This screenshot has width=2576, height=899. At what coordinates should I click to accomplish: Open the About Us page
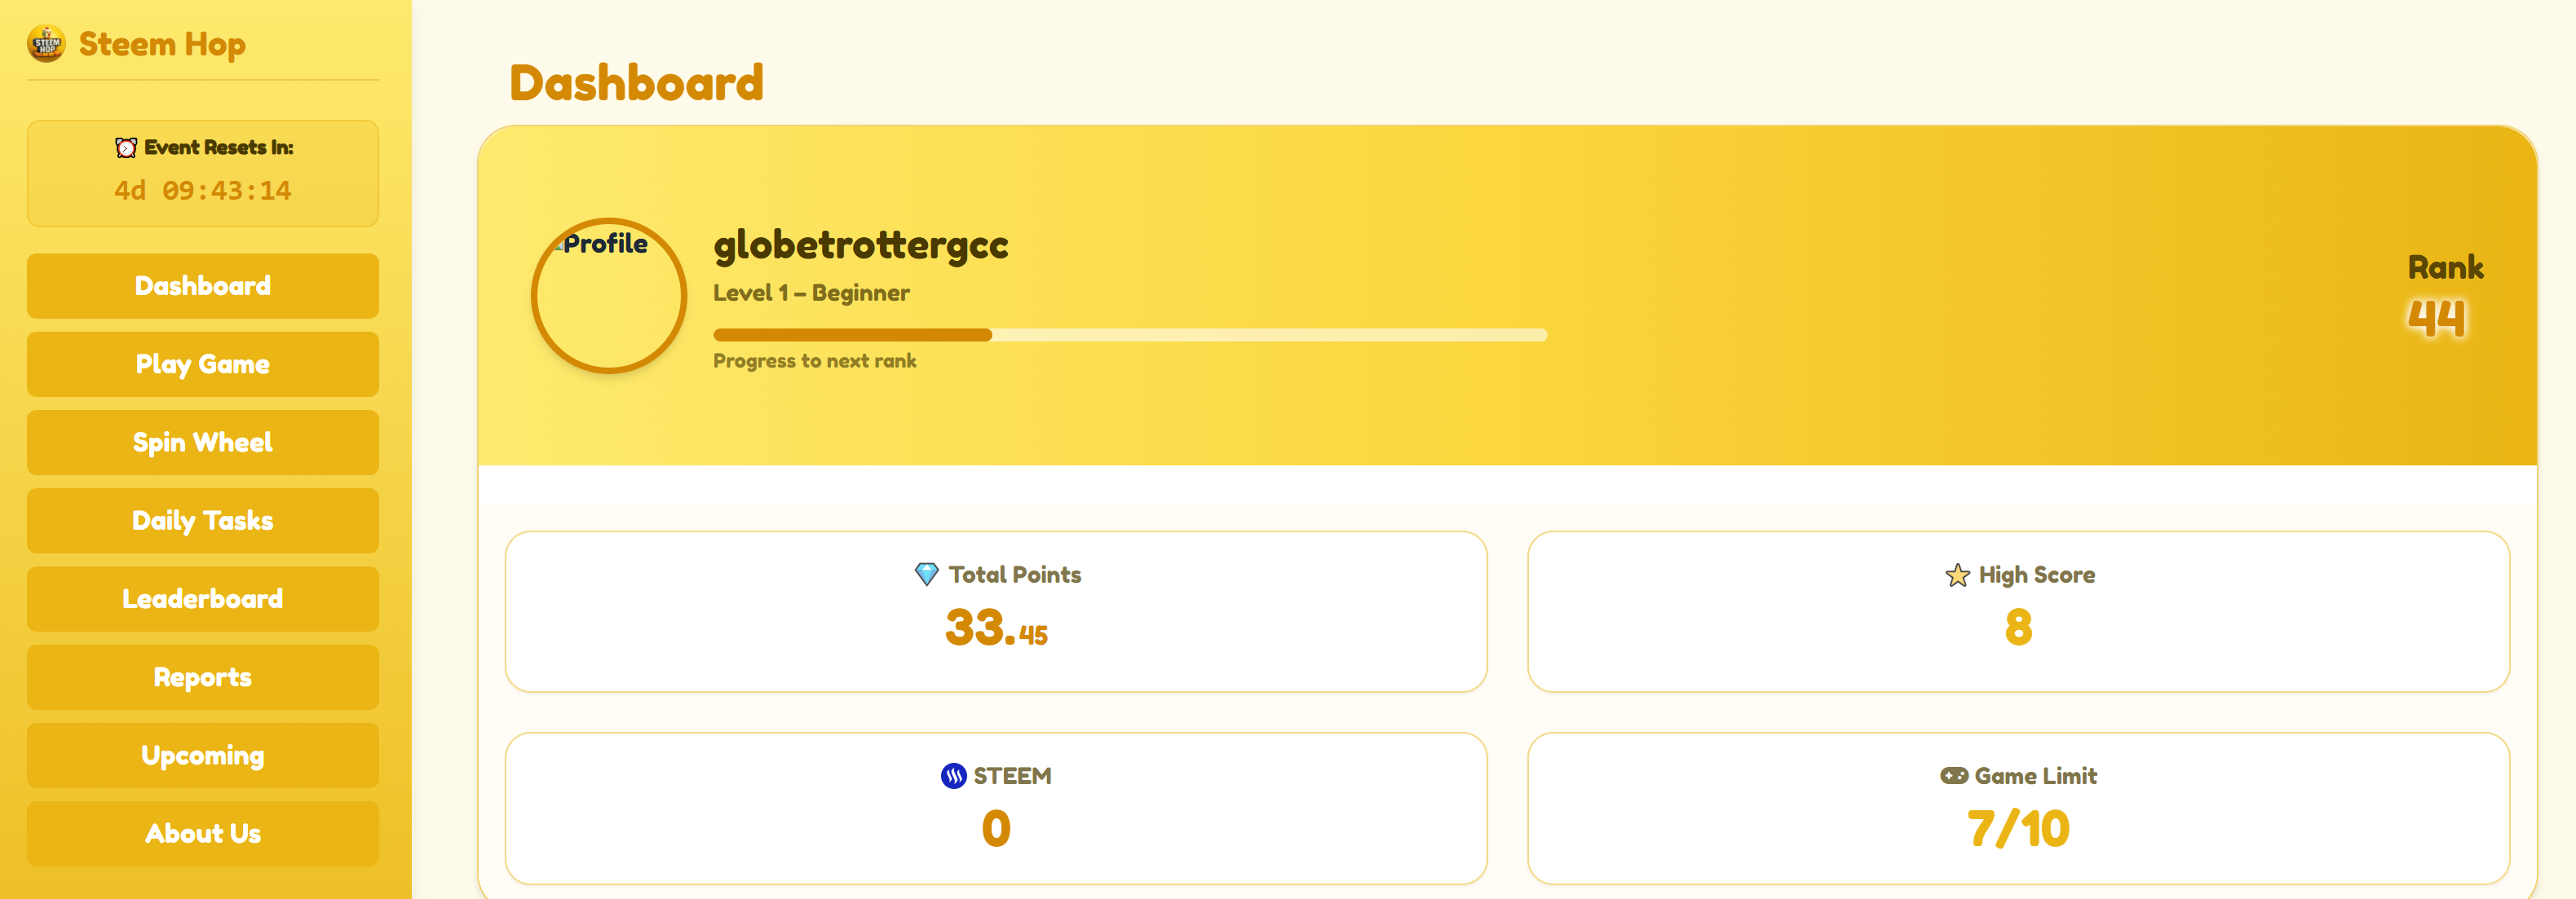(203, 833)
